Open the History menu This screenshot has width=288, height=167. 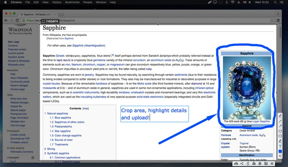pos(57,2)
